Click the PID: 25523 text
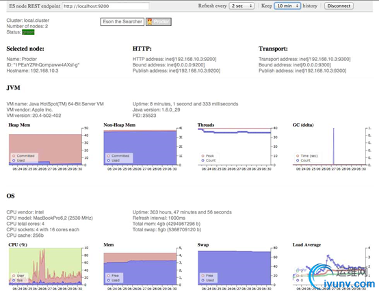The width and height of the screenshot is (379, 295). 144,116
